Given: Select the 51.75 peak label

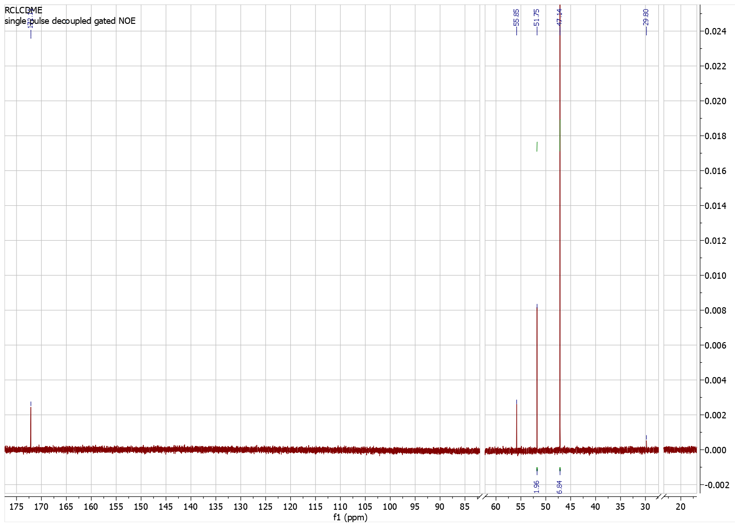Looking at the screenshot, I should click(537, 17).
